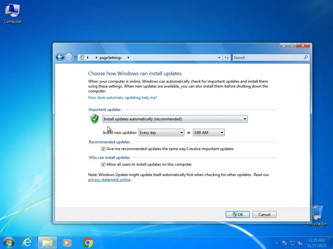Select the Recycle Bin desktop icon
Viewport: 333px width, 249px height.
tap(317, 215)
